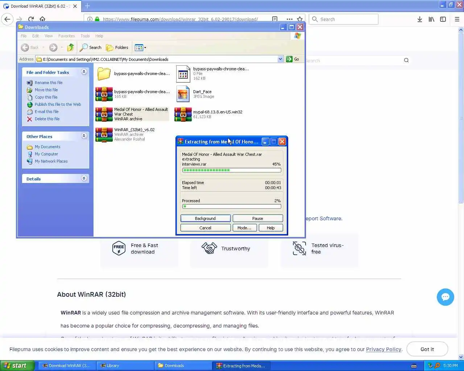Viewport: 464px width, 371px height.
Task: Open the Tools menu in Downloads window
Action: tap(85, 36)
